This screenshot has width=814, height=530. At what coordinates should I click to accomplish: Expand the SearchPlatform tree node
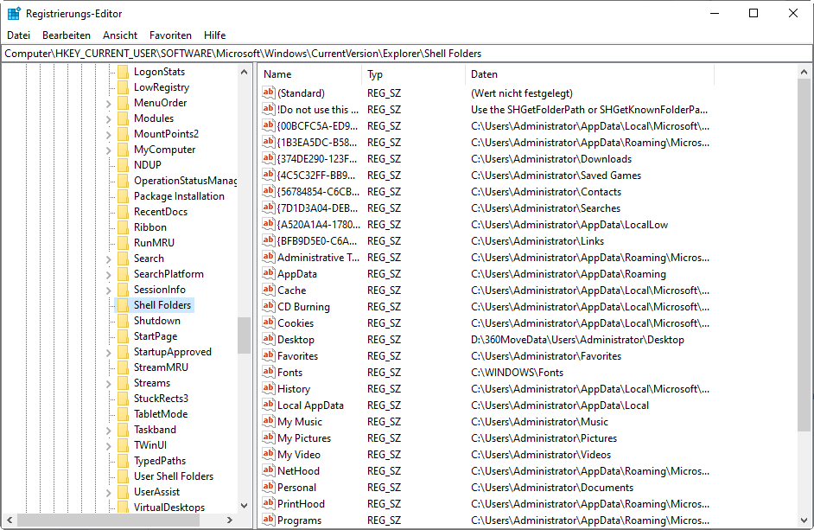pos(109,274)
